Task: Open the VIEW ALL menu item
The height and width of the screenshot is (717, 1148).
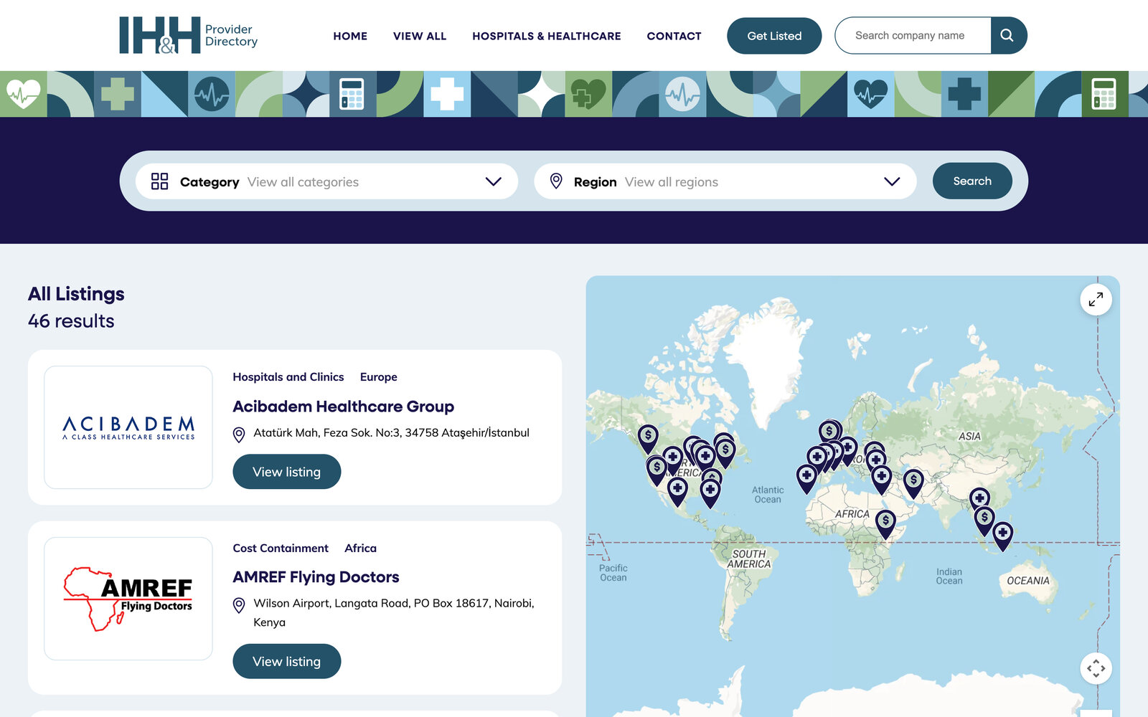Action: 420,36
